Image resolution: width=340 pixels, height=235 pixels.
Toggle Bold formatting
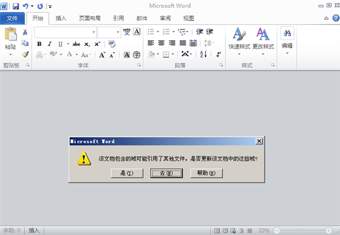tap(39, 44)
